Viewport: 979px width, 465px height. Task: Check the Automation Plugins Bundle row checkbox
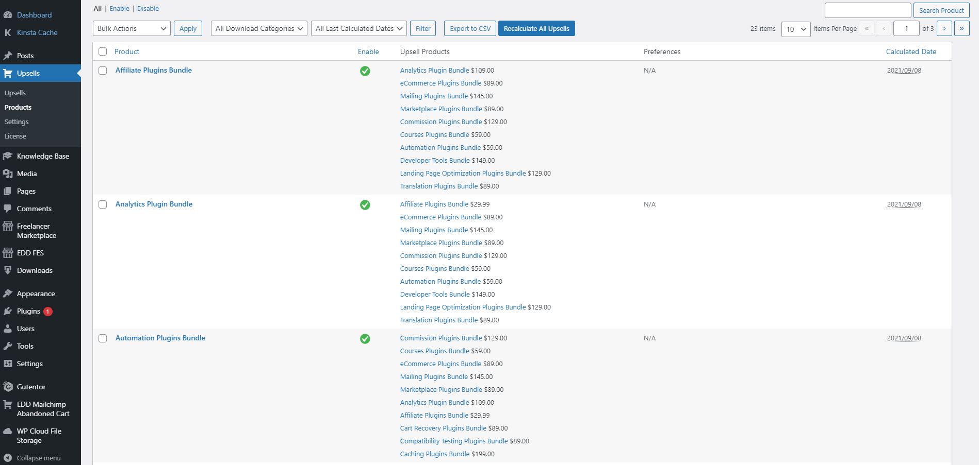point(103,338)
